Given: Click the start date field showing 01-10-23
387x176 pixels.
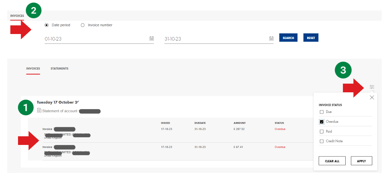Looking at the screenshot, I should point(89,38).
